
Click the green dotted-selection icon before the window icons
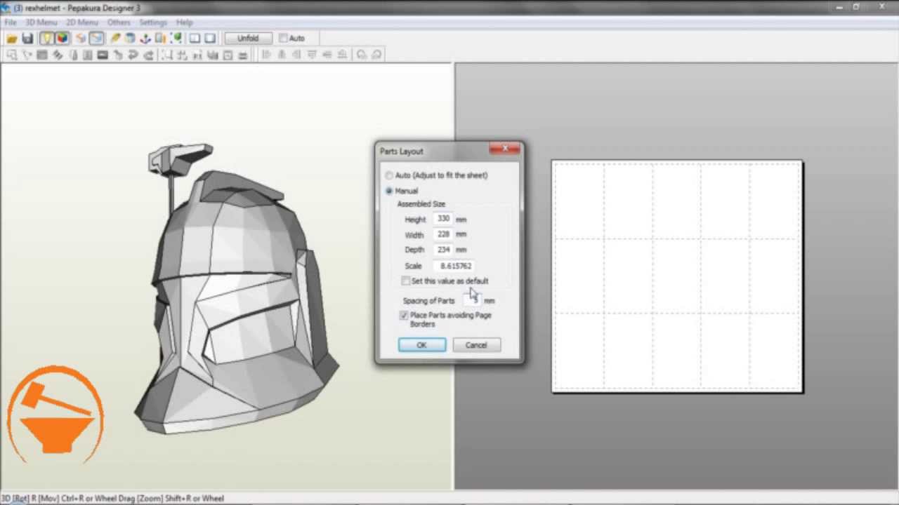[176, 39]
